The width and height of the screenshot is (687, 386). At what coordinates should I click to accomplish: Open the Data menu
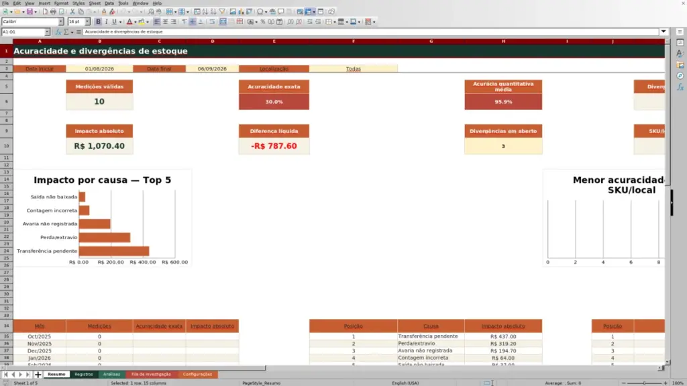[x=109, y=3]
